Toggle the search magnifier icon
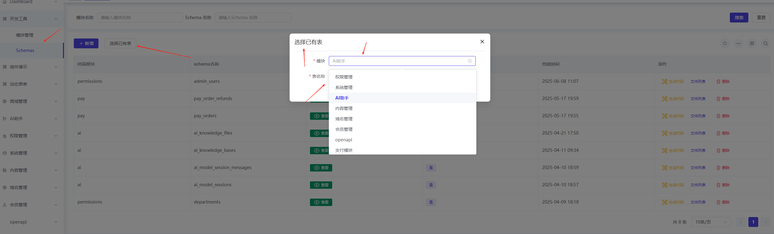The height and width of the screenshot is (234, 774). pos(766,43)
